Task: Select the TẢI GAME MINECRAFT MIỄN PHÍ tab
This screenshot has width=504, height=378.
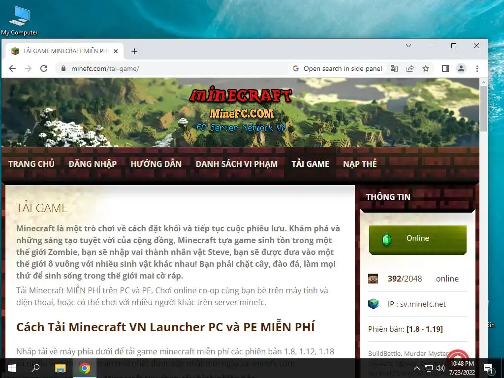Action: tap(64, 51)
